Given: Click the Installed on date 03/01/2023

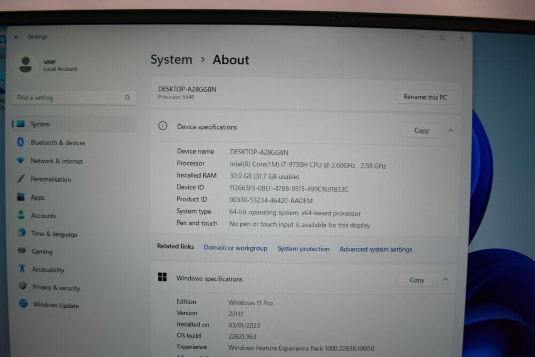Looking at the screenshot, I should [244, 325].
